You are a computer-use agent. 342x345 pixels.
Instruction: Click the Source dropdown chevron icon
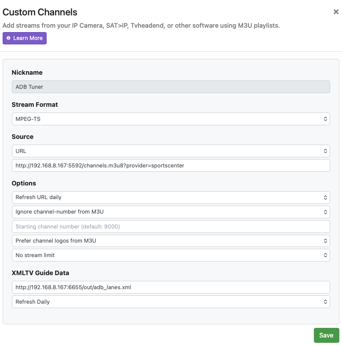click(x=325, y=151)
